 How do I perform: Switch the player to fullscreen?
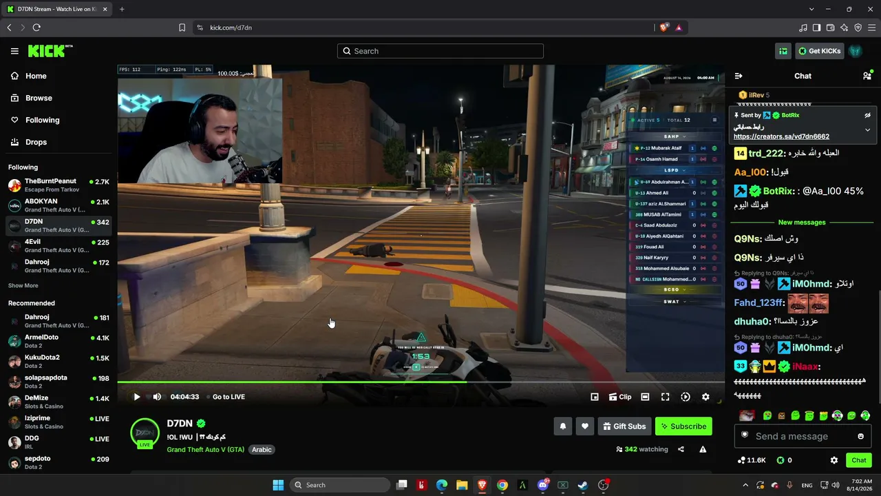tap(665, 397)
